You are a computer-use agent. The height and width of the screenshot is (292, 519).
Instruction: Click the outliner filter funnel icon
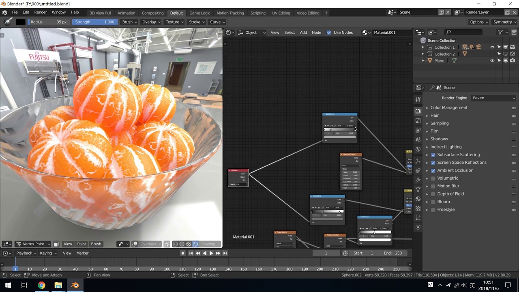pyautogui.click(x=500, y=32)
